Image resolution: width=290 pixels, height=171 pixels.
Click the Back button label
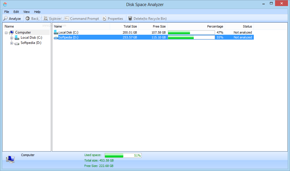coord(35,18)
